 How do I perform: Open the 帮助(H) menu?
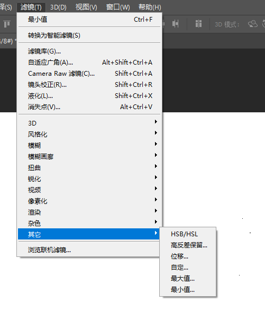(x=150, y=7)
